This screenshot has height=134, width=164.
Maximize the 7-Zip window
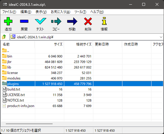[143, 4]
